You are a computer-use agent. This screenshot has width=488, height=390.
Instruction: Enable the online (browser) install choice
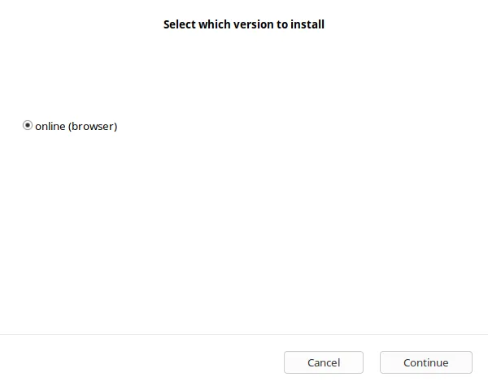point(28,126)
